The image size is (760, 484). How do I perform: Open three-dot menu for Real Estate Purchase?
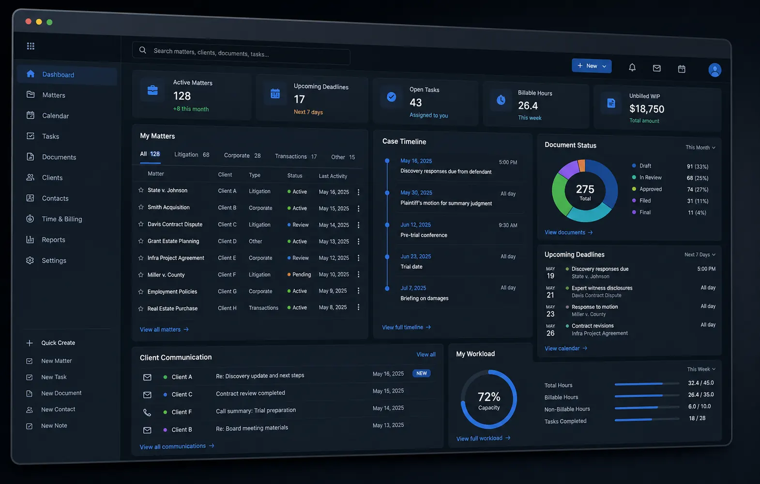pos(358,307)
